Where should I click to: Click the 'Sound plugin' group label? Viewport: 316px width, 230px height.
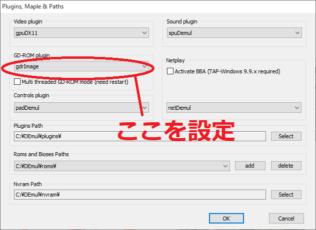(182, 21)
